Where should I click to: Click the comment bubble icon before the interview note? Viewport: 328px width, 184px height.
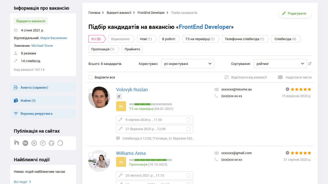point(118,138)
